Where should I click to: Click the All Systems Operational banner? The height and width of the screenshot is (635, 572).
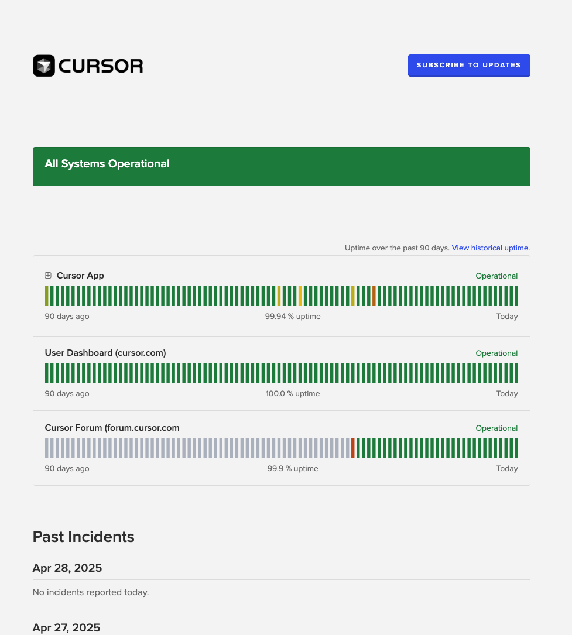[282, 167]
